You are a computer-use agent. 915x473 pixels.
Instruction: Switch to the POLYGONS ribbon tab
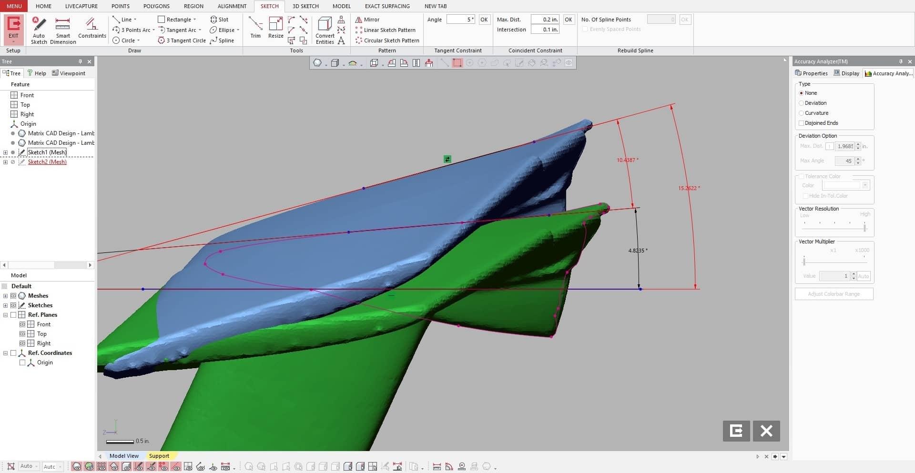156,6
